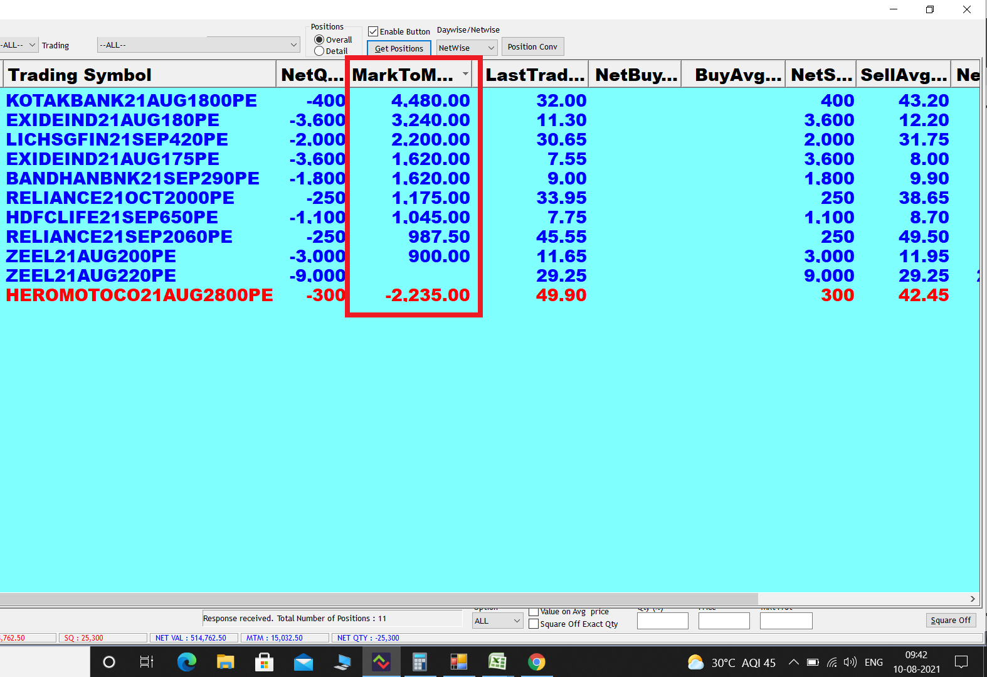Click the Square Off button
The width and height of the screenshot is (987, 677).
click(x=951, y=620)
